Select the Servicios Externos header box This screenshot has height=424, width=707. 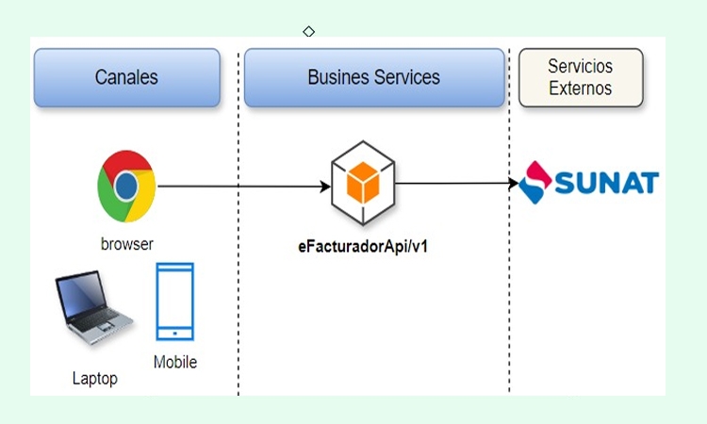pos(581,77)
